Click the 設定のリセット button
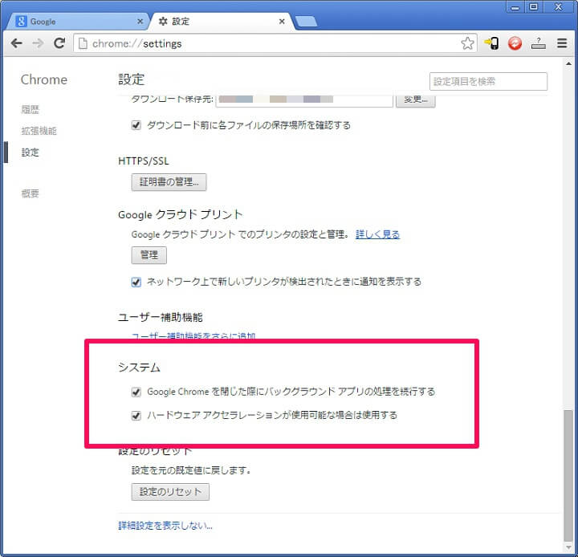Viewport: 578px width, 557px height. tap(170, 492)
